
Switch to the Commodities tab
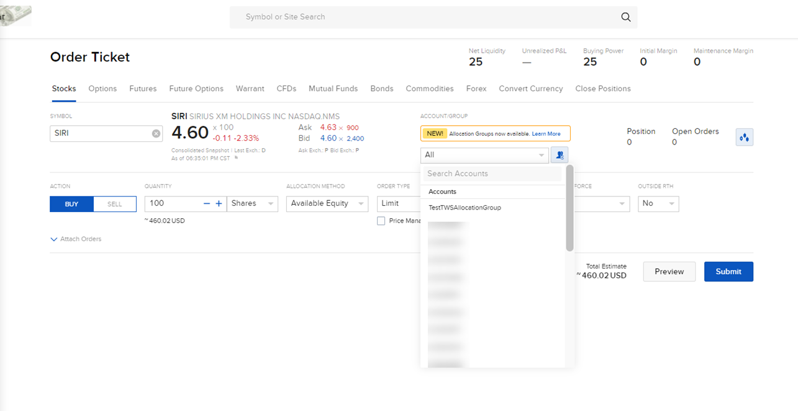(x=430, y=89)
